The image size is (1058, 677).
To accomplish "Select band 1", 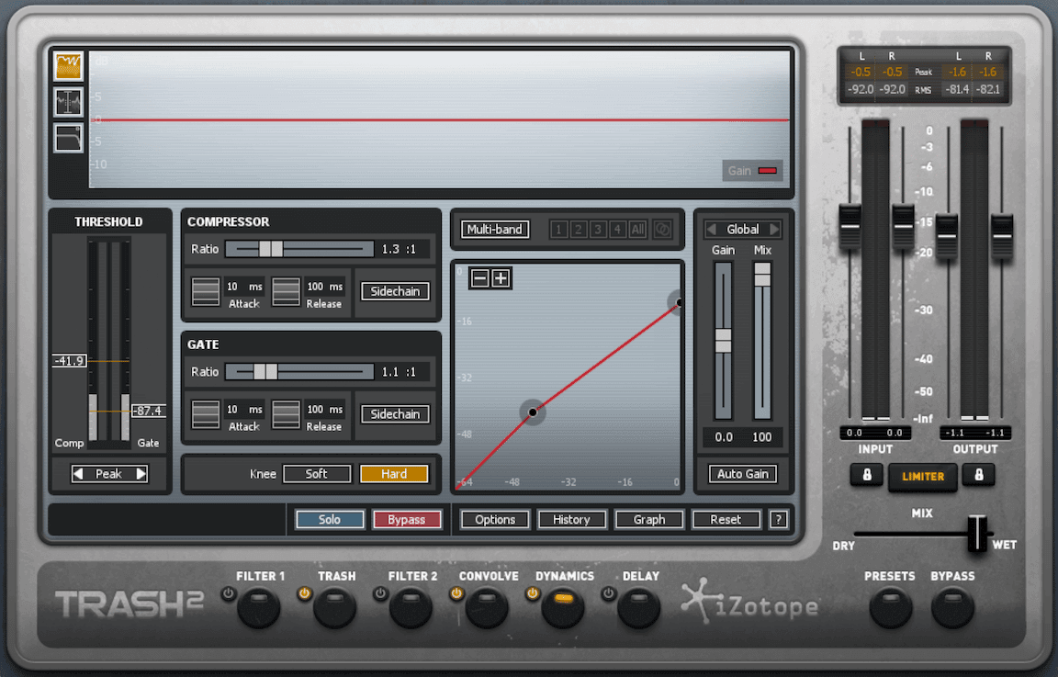I will coord(558,230).
